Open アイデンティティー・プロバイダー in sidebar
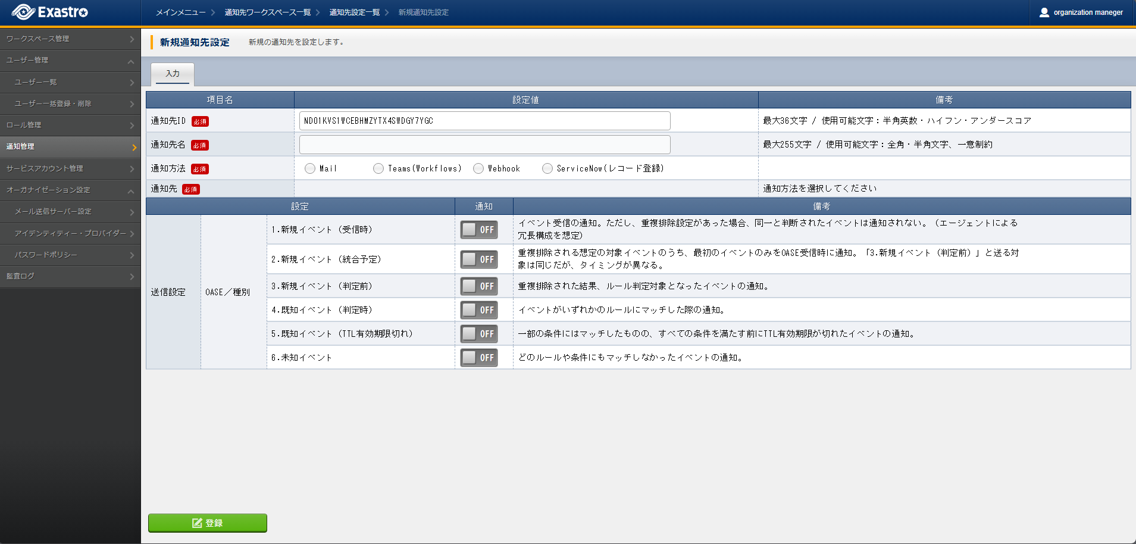This screenshot has height=544, width=1136. [x=70, y=233]
